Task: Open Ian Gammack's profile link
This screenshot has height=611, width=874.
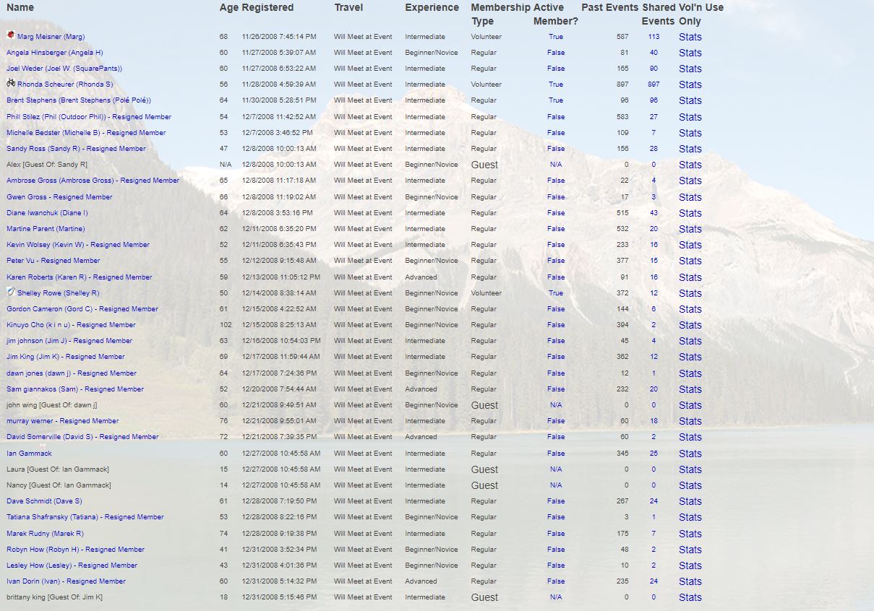Action: click(x=29, y=454)
